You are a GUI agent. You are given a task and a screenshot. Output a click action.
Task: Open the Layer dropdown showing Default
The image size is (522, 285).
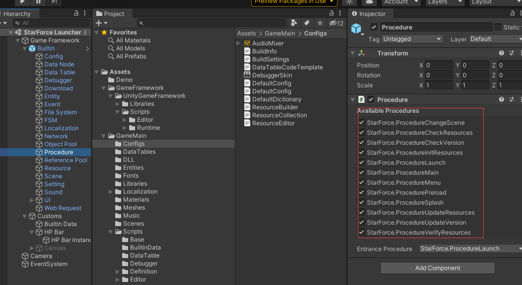(496, 39)
